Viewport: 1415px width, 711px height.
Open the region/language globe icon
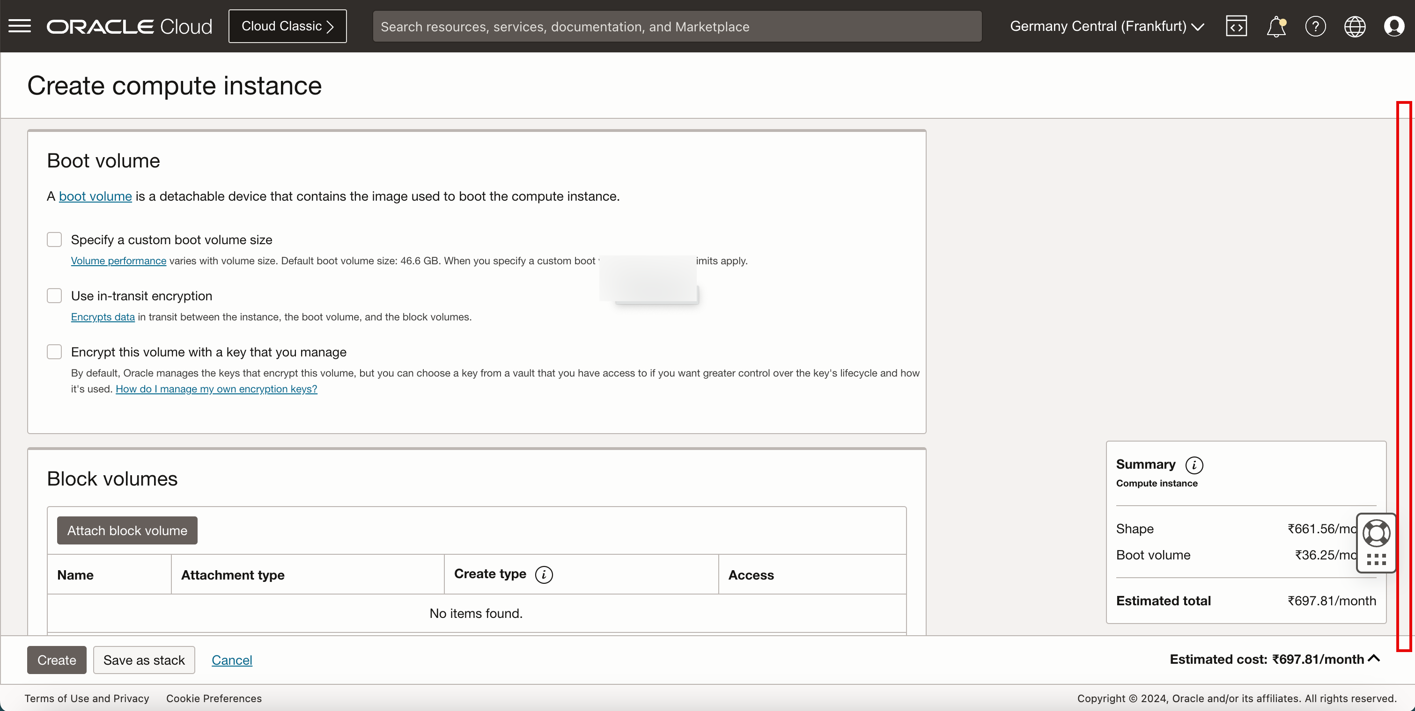pyautogui.click(x=1355, y=26)
